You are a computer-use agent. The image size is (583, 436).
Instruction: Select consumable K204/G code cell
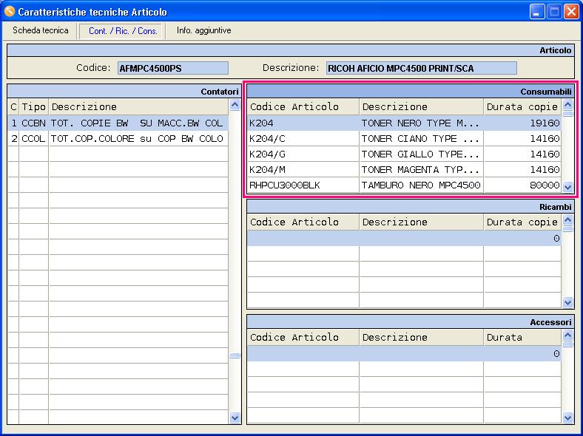tap(303, 154)
